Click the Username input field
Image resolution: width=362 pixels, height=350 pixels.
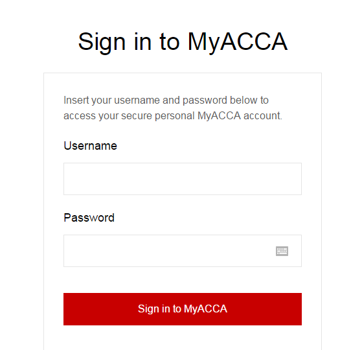click(183, 179)
